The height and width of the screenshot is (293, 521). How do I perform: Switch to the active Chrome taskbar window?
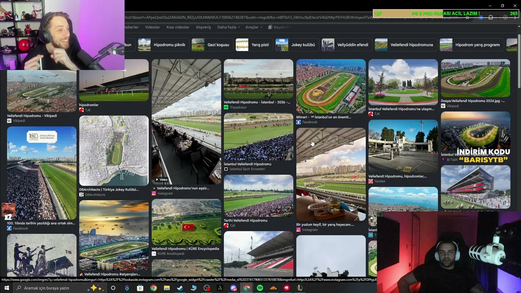[x=247, y=288]
